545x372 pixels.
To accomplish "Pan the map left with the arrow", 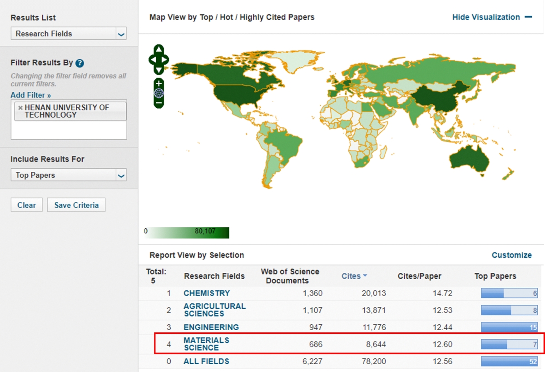I will point(152,60).
